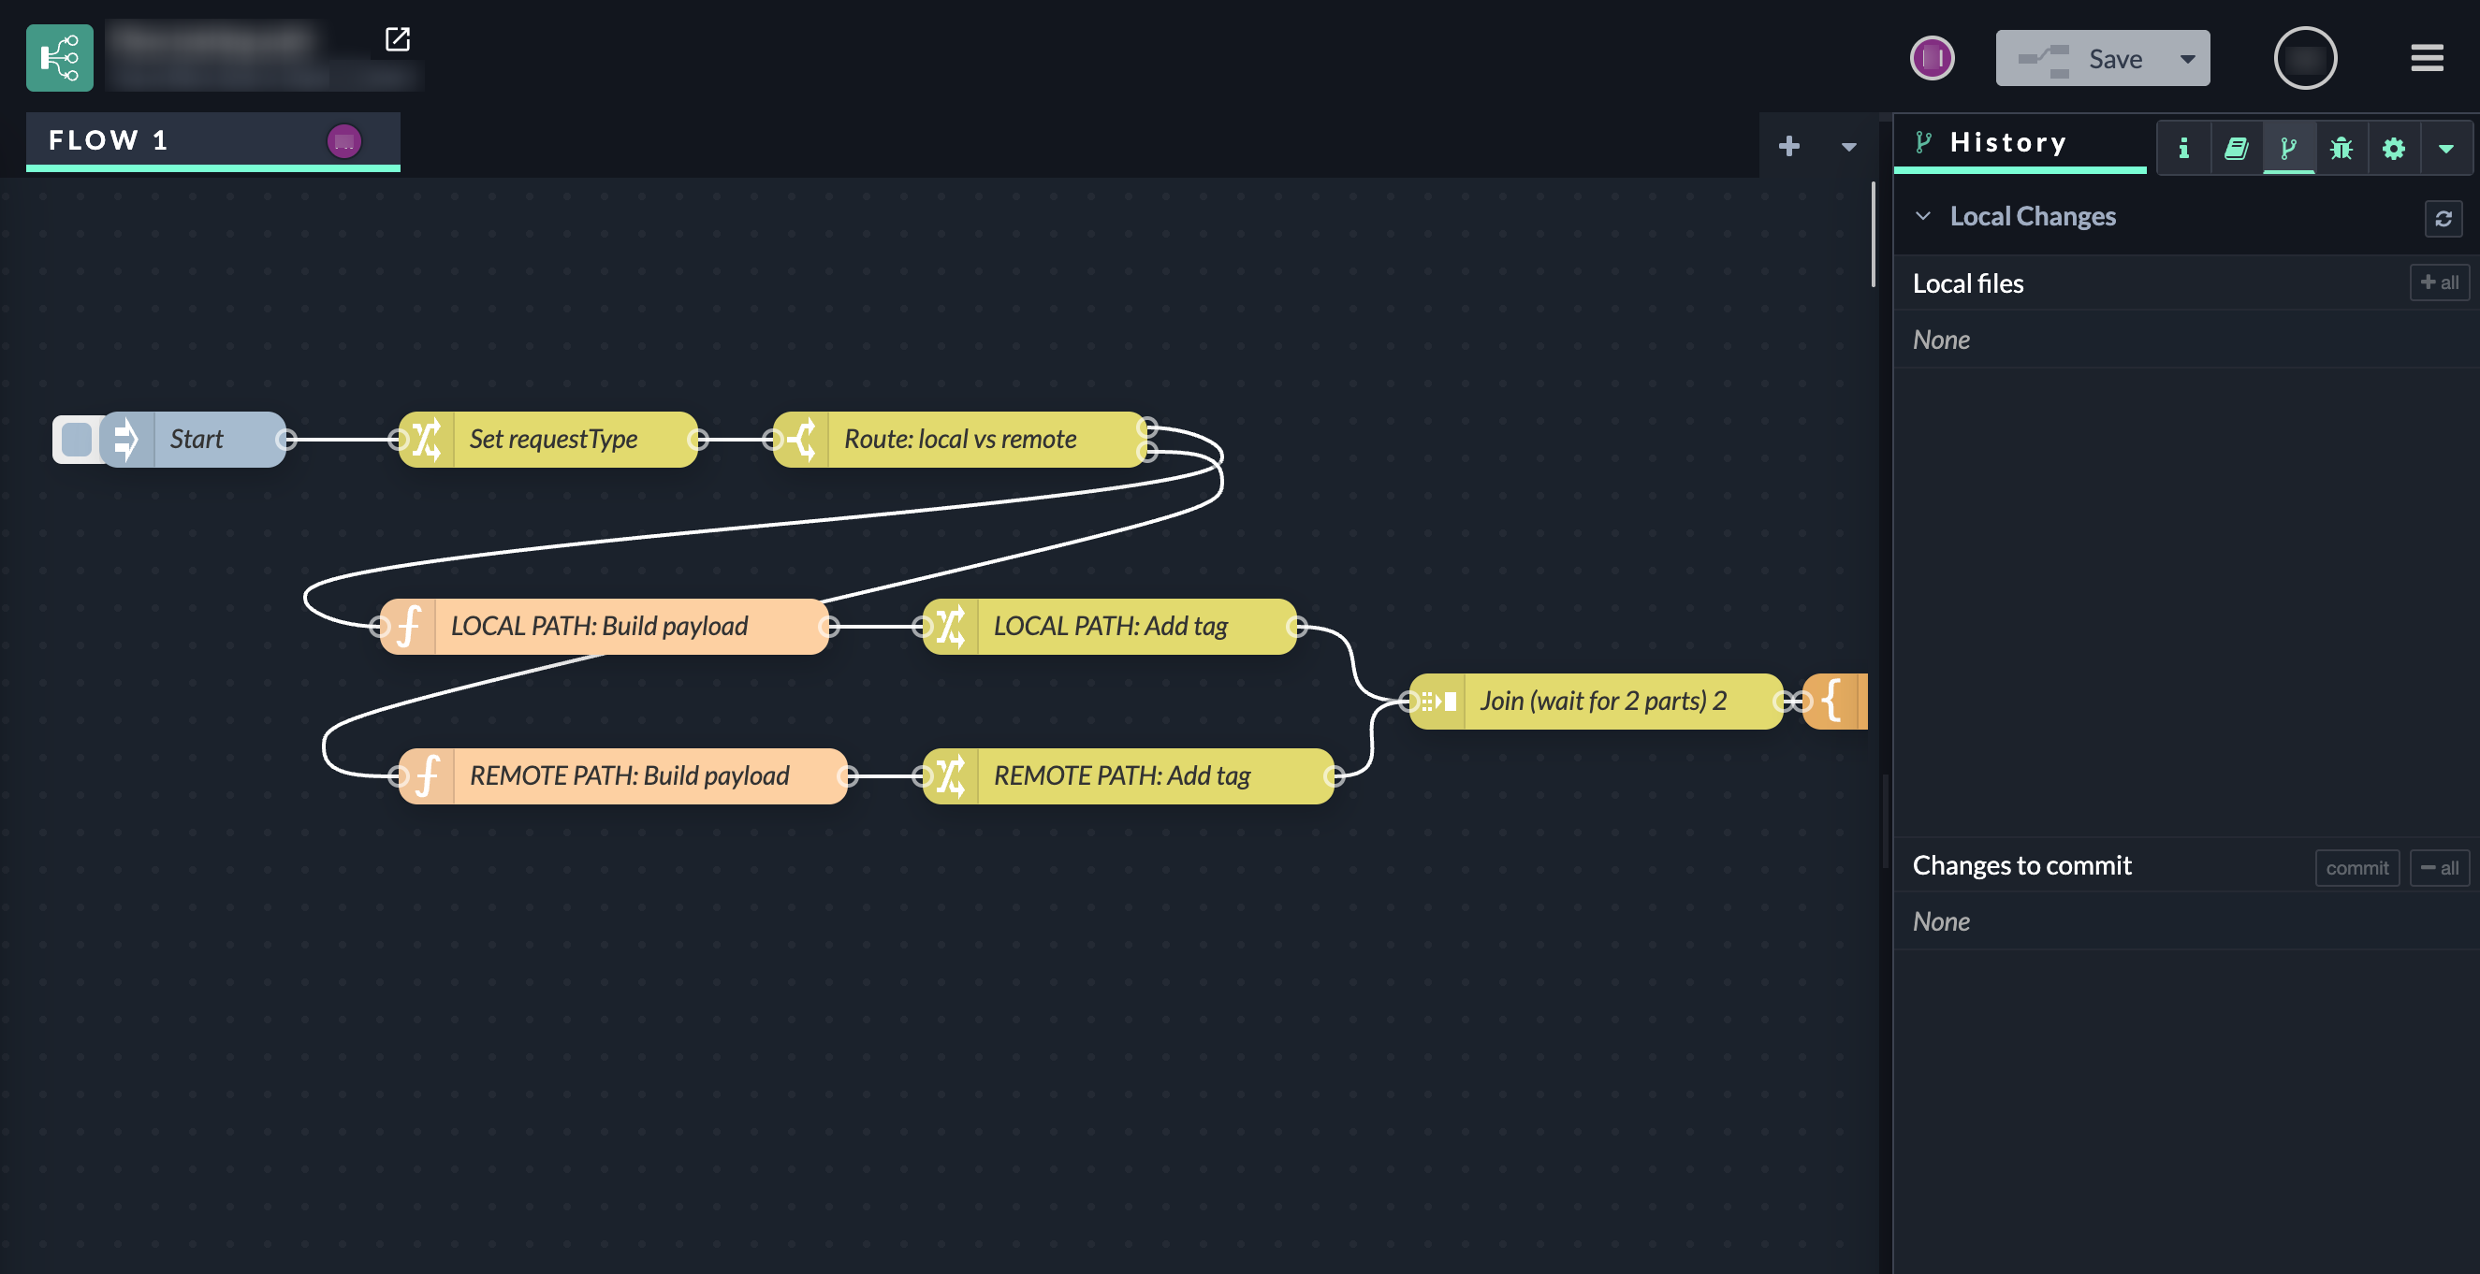Open the info sidebar tab icon
Screen dimensions: 2480x1274
pyautogui.click(x=2183, y=147)
